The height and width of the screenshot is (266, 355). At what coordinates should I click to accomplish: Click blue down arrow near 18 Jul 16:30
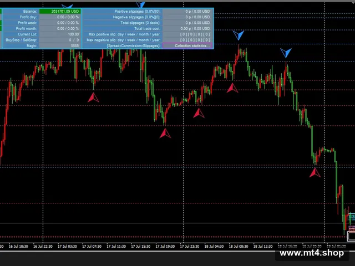pos(286,53)
